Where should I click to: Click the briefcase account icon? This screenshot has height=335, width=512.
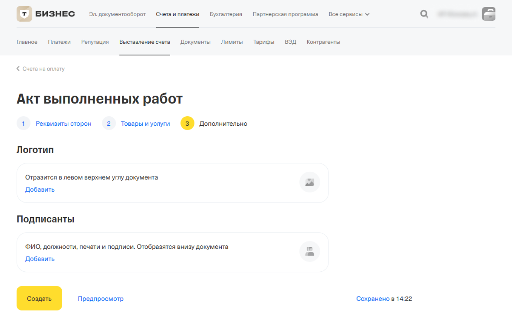(488, 14)
